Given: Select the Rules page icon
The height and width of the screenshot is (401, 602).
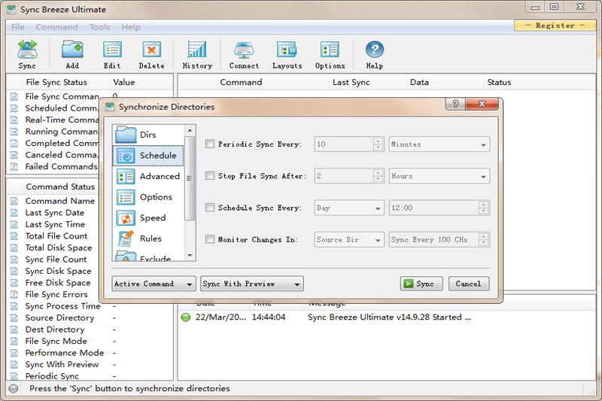Looking at the screenshot, I should [x=126, y=238].
